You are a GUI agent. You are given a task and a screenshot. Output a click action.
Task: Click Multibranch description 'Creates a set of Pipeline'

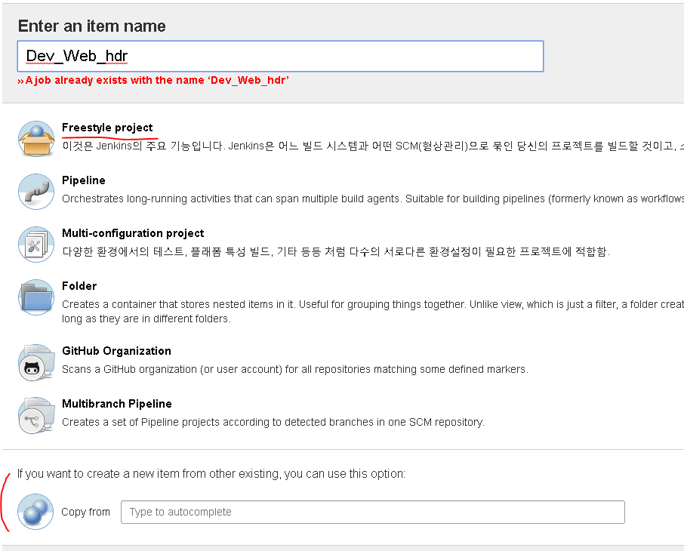coord(273,422)
